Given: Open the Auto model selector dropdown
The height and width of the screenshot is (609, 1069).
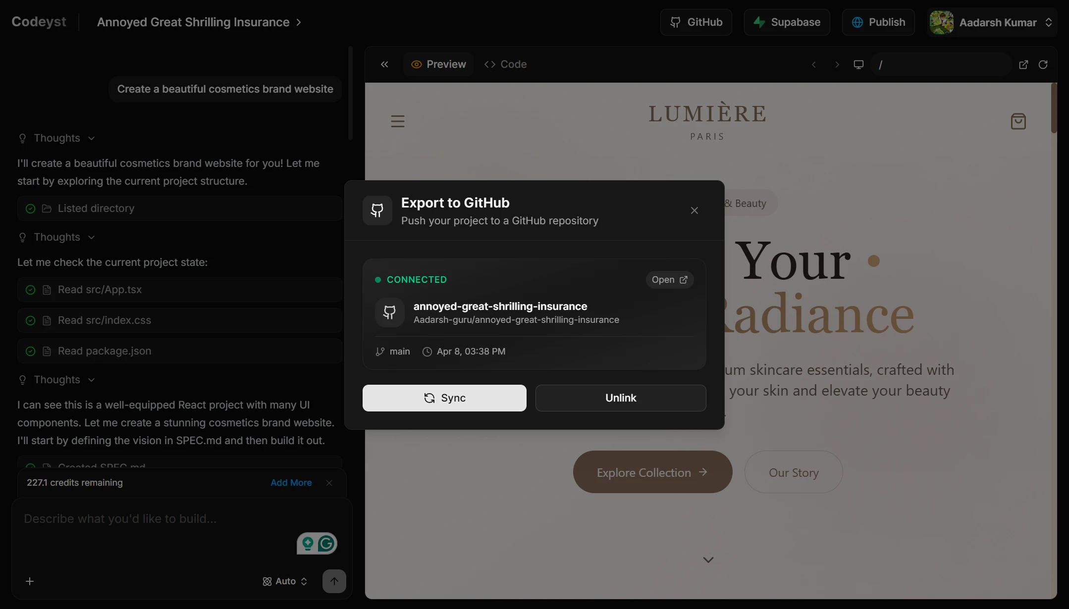Looking at the screenshot, I should coord(285,581).
